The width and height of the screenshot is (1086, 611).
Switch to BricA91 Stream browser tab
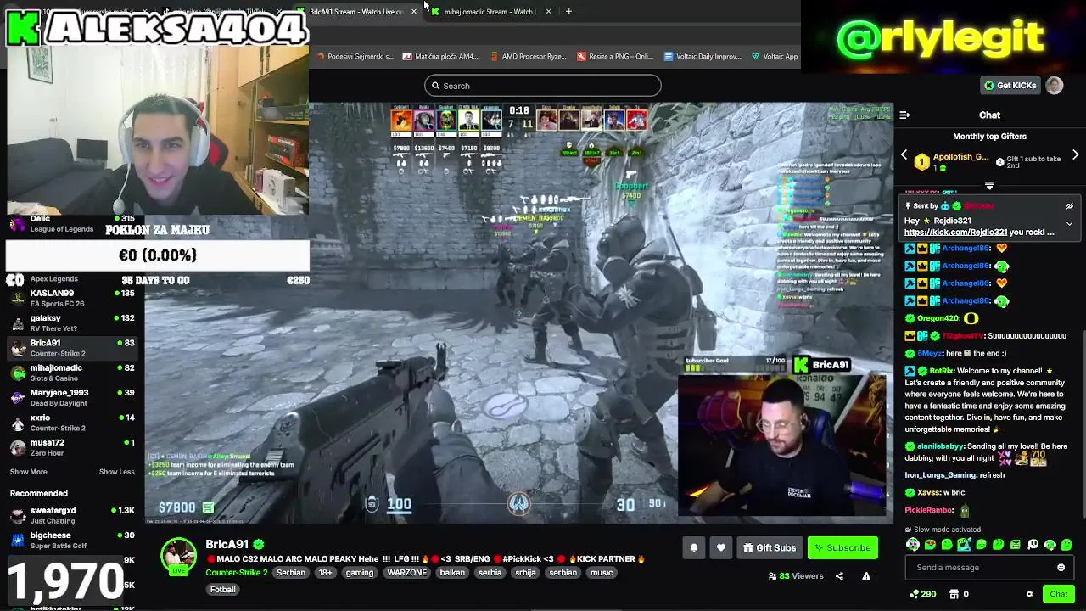pyautogui.click(x=356, y=12)
